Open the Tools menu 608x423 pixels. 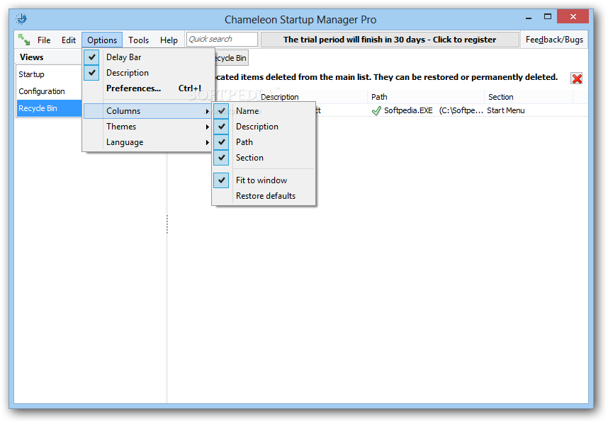click(x=138, y=40)
